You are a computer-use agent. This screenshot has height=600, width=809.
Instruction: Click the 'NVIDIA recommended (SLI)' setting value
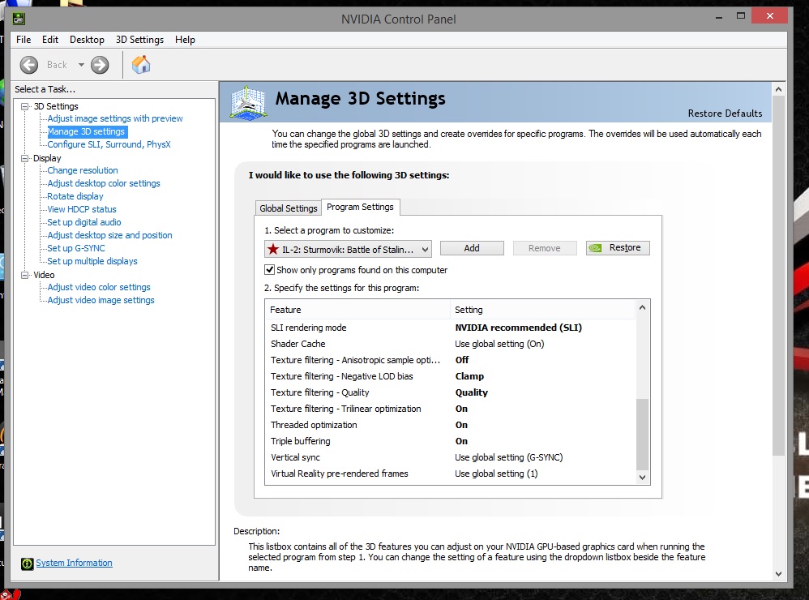tap(519, 328)
